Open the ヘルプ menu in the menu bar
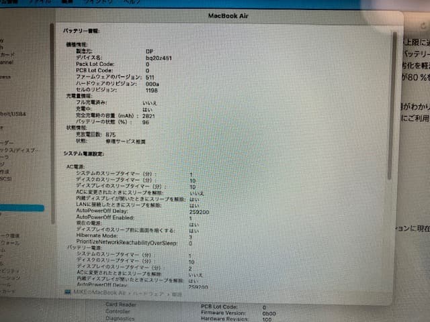The height and width of the screenshot is (322, 430). (132, 1)
